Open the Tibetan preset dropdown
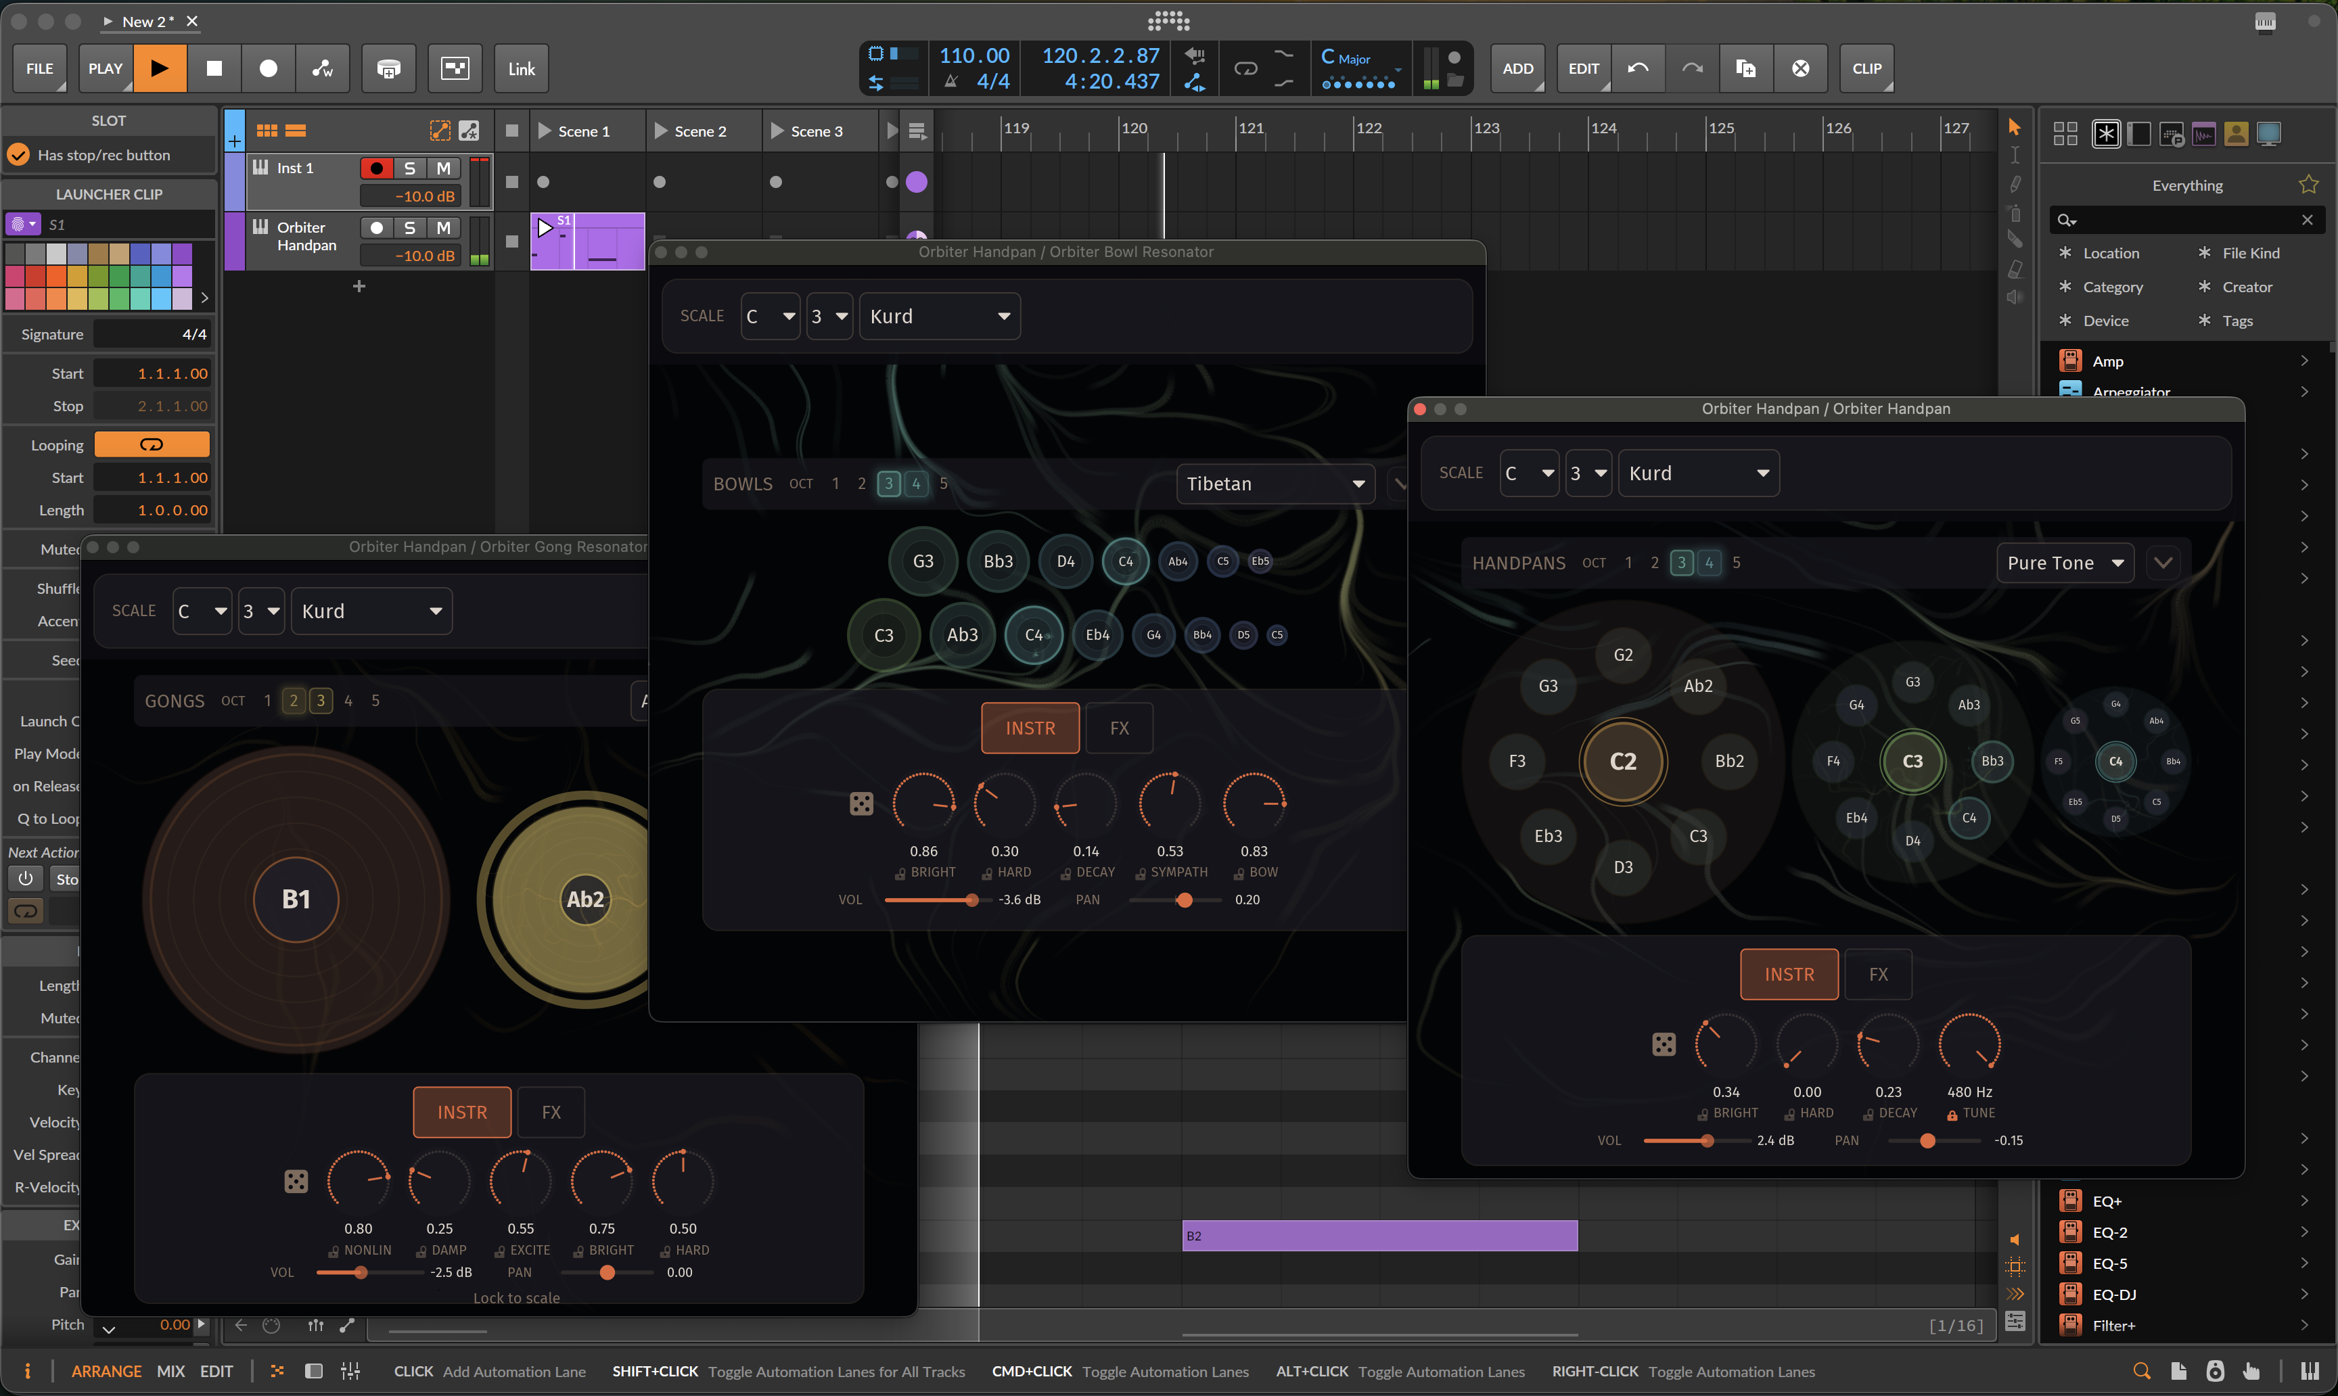This screenshot has height=1396, width=2338. tap(1275, 484)
